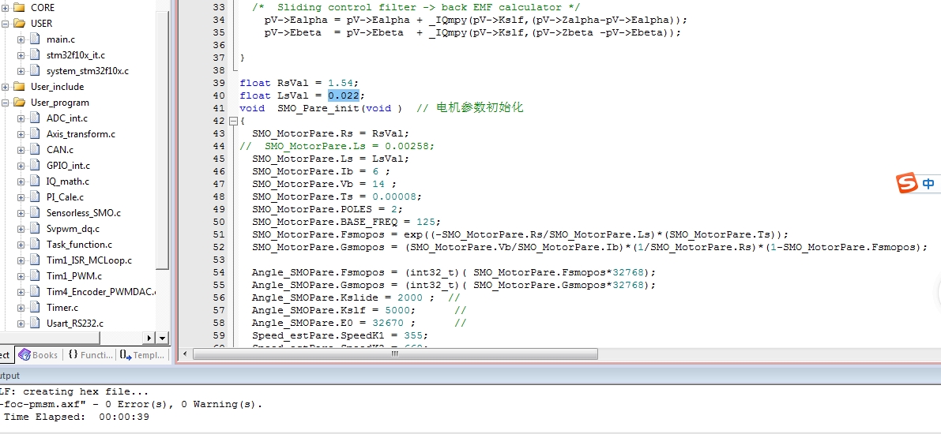Switch to the Books tab

click(x=39, y=355)
